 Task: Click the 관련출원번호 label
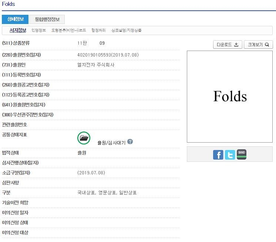tap(14, 125)
